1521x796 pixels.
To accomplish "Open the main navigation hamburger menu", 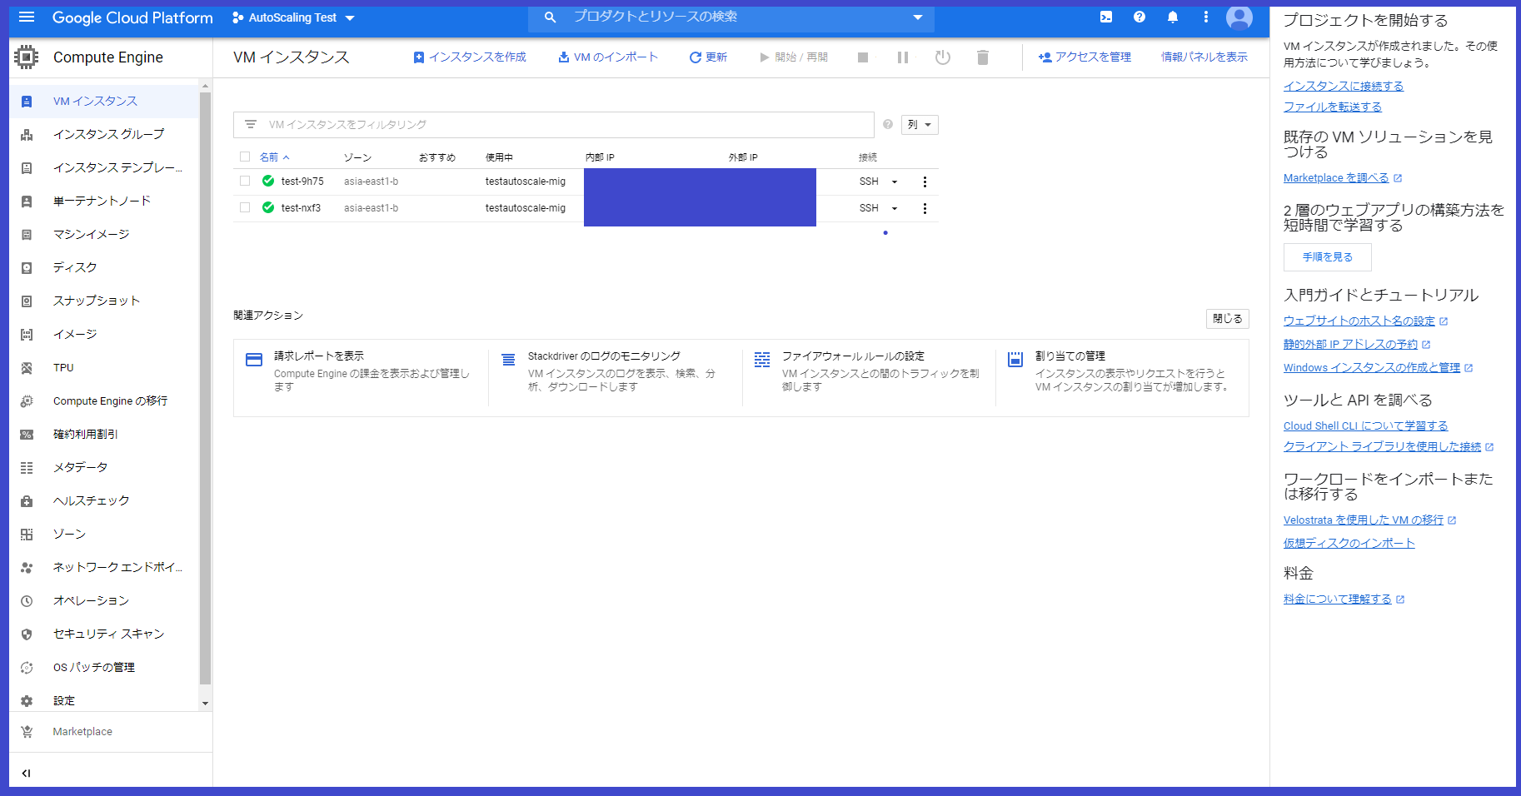I will [x=27, y=17].
